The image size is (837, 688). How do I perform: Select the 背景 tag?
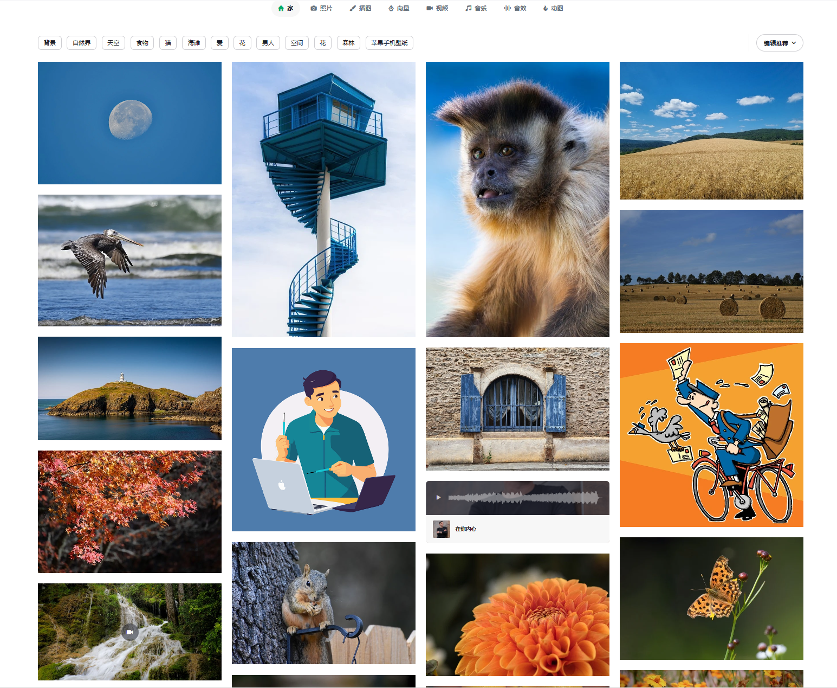50,43
